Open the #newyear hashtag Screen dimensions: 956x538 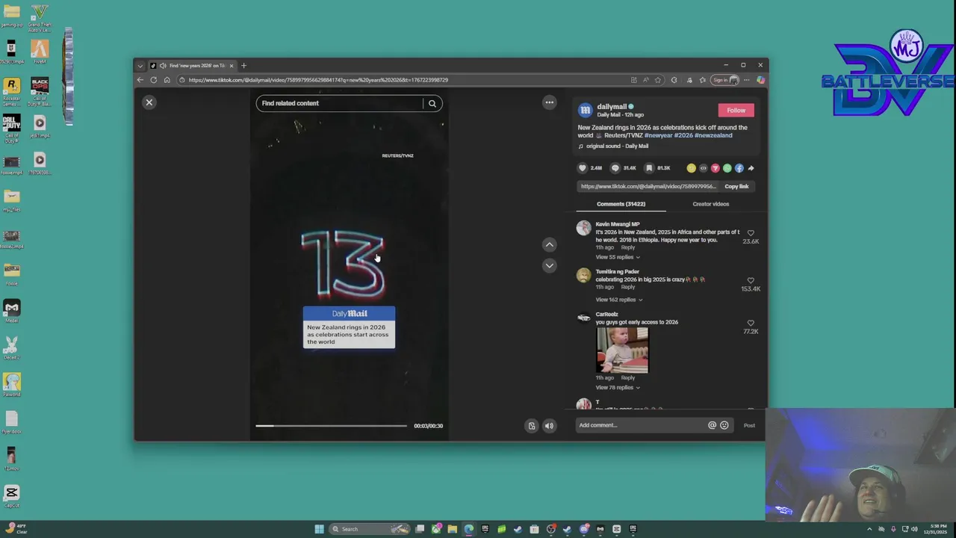[658, 135]
